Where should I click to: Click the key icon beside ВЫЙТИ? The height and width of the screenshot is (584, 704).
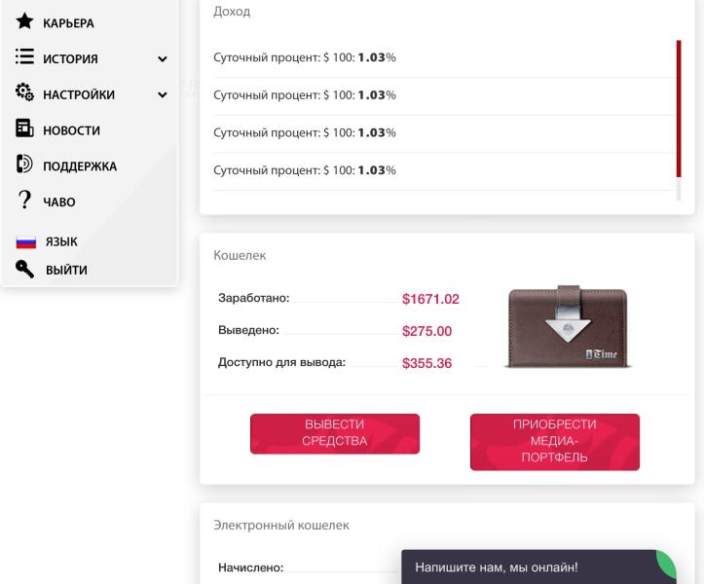coord(24,269)
